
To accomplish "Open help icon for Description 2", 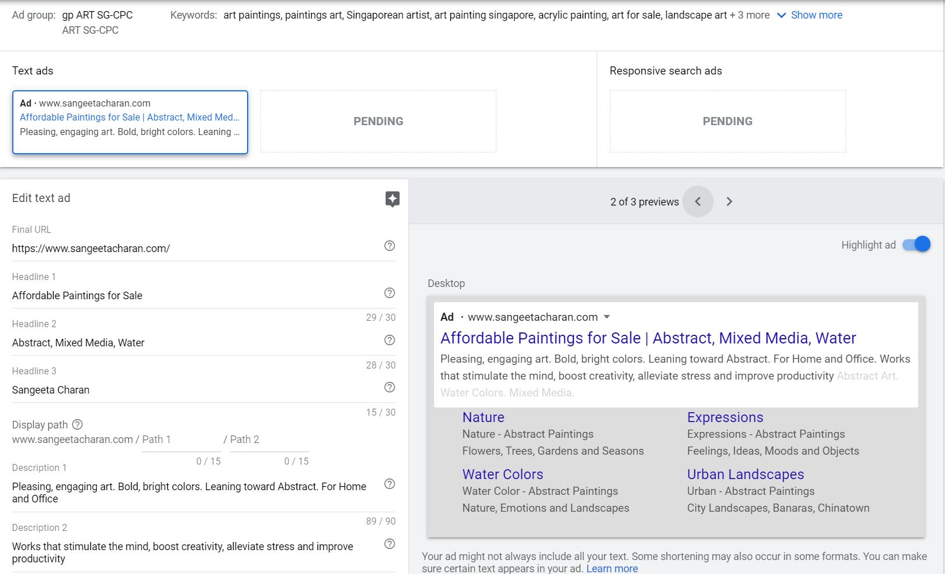I will (x=390, y=544).
